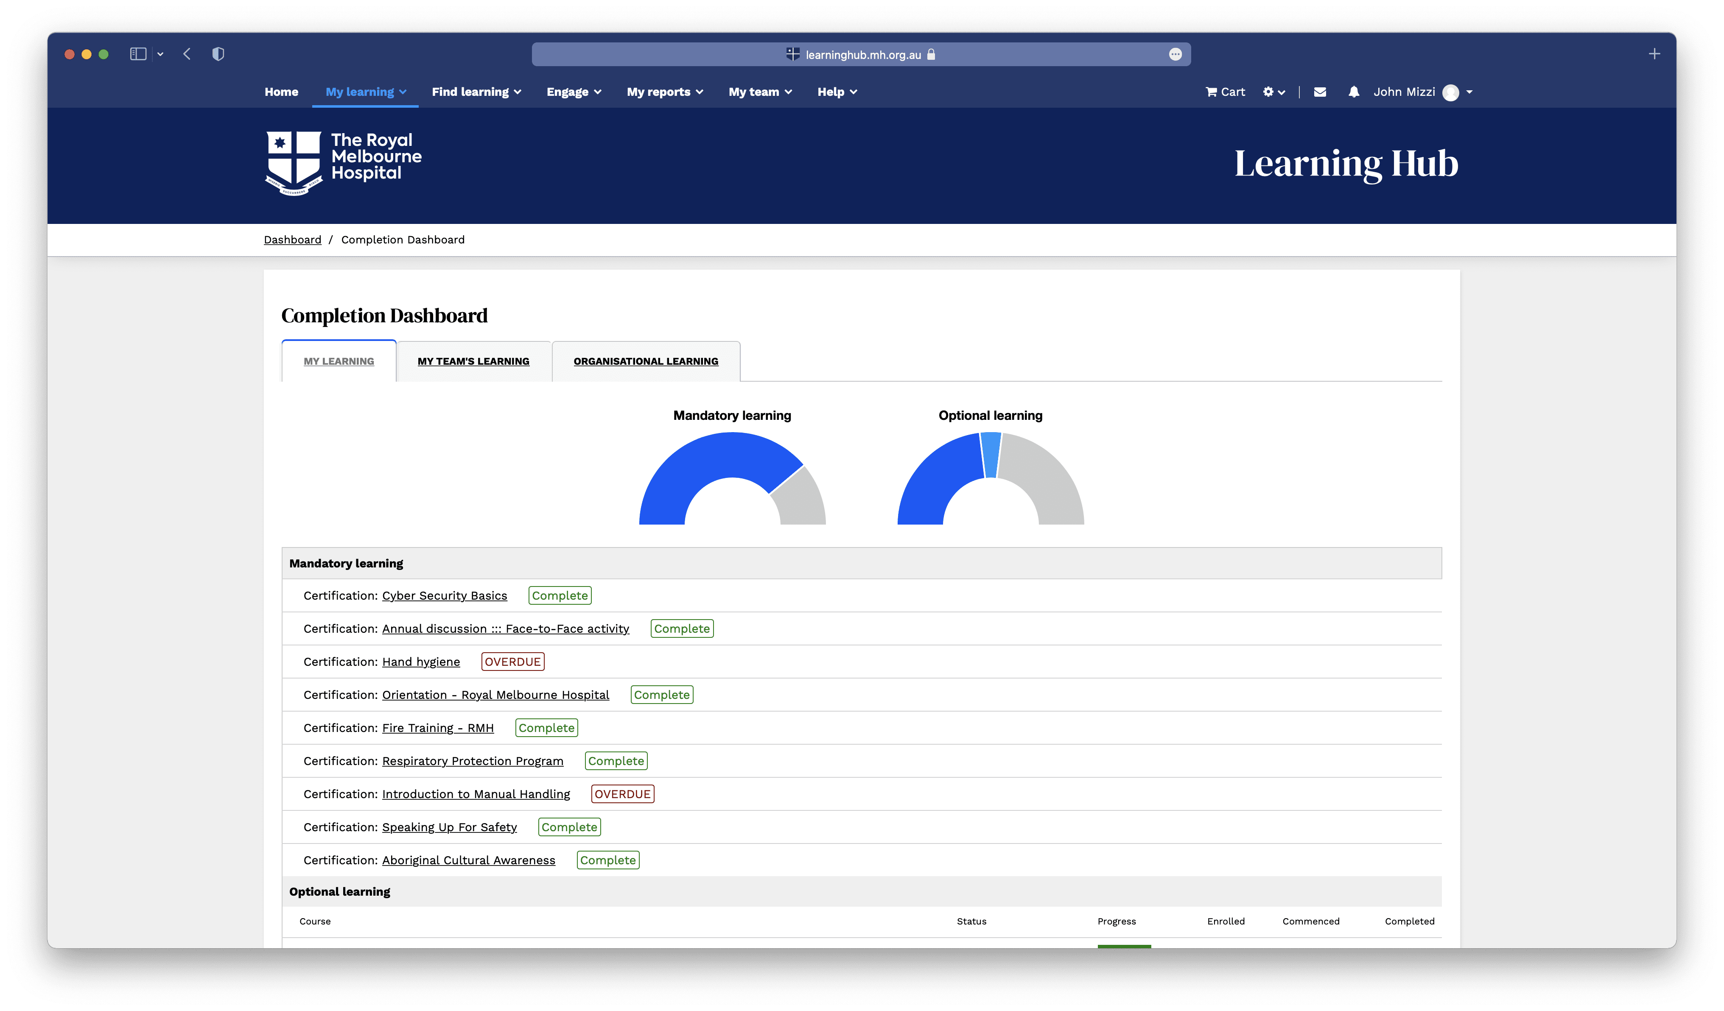Click the John Mizzi avatar picture
The image size is (1724, 1011).
tap(1450, 92)
